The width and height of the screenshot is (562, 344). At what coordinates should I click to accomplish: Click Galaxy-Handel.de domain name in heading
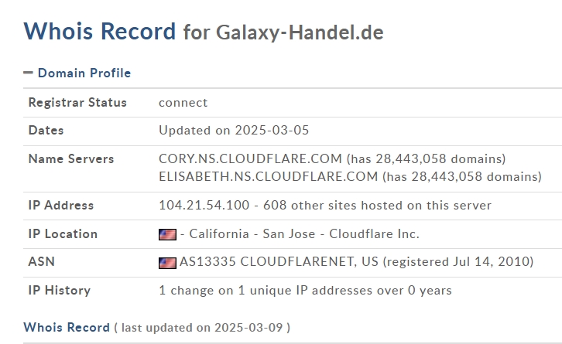pyautogui.click(x=300, y=32)
